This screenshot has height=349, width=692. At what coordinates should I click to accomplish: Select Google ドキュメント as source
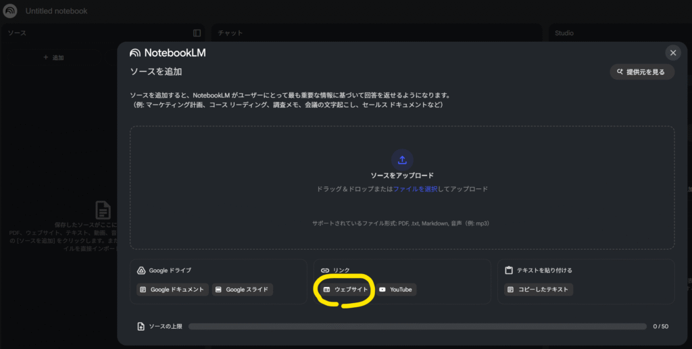pyautogui.click(x=172, y=290)
